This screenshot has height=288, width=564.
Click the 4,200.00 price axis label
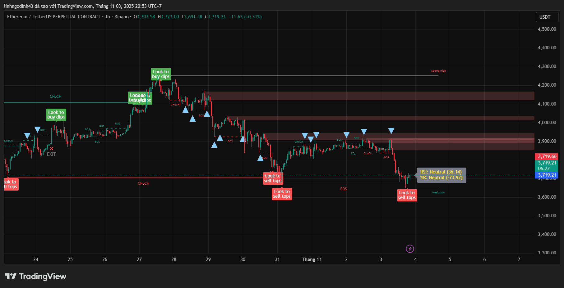coord(547,85)
